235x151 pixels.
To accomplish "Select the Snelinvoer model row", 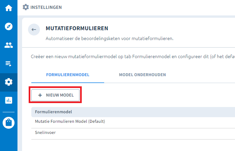I will 46,133.
